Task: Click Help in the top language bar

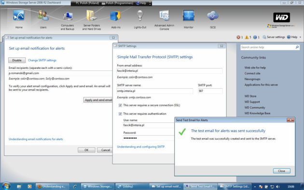Action: 141,3
